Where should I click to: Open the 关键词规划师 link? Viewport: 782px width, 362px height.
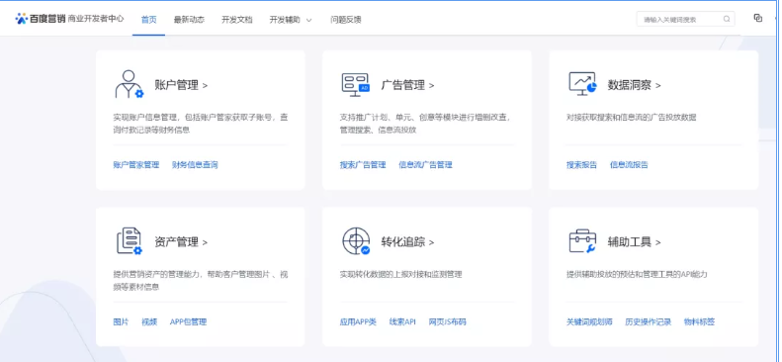tap(589, 322)
